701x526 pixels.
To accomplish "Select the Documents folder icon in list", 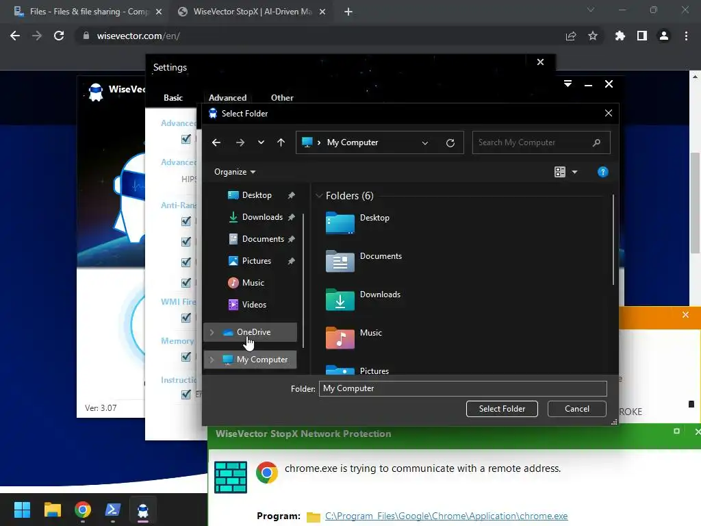I will pos(340,261).
